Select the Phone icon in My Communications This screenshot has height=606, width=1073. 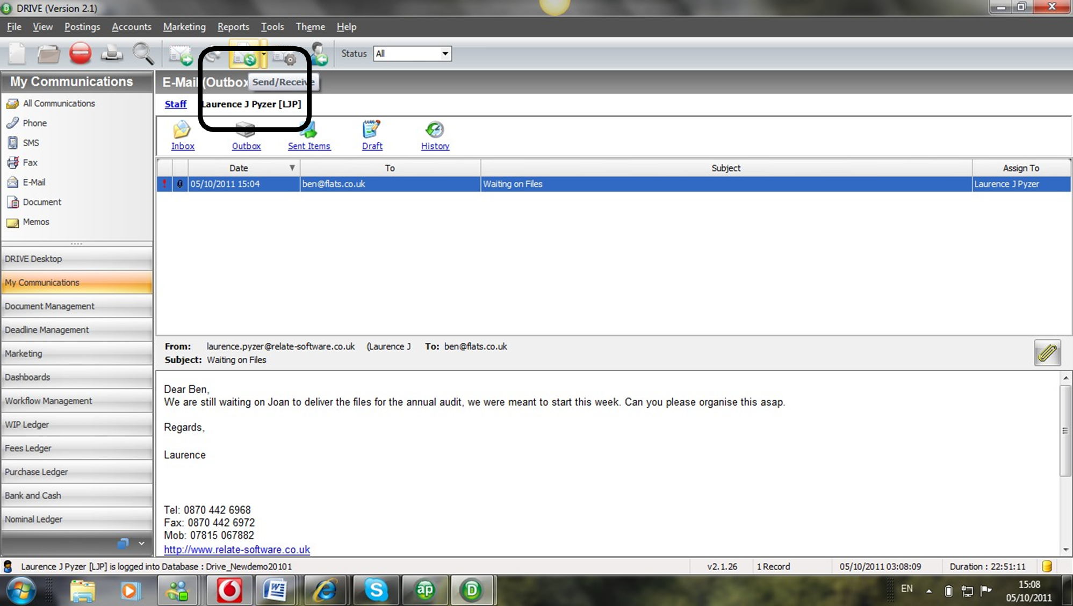12,123
